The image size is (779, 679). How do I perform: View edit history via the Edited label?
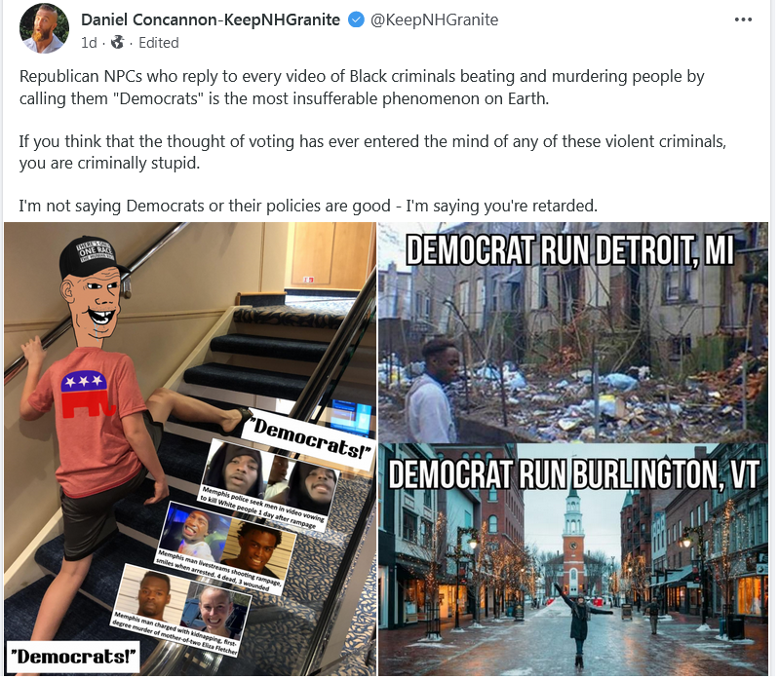[159, 43]
